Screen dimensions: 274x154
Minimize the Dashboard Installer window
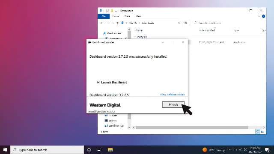(163, 42)
